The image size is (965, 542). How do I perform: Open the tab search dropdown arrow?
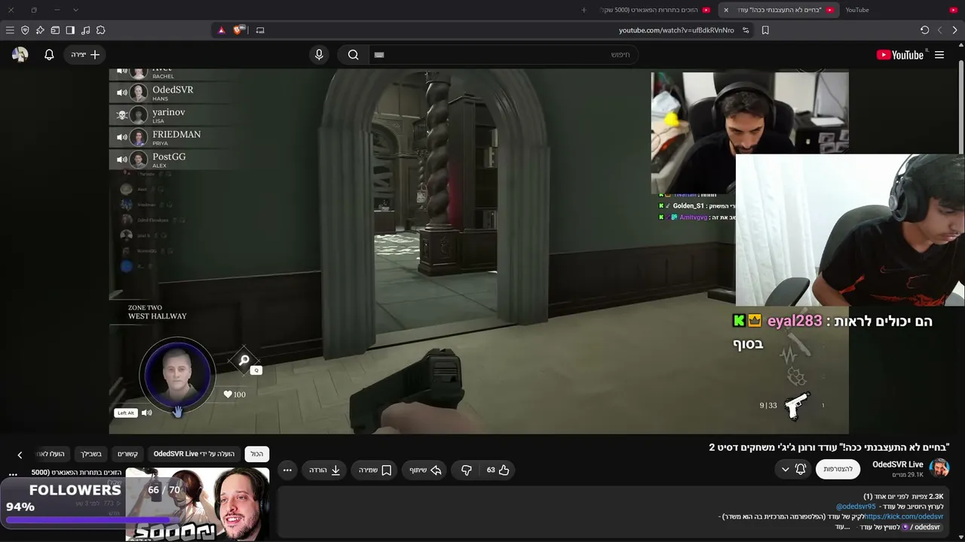point(75,10)
